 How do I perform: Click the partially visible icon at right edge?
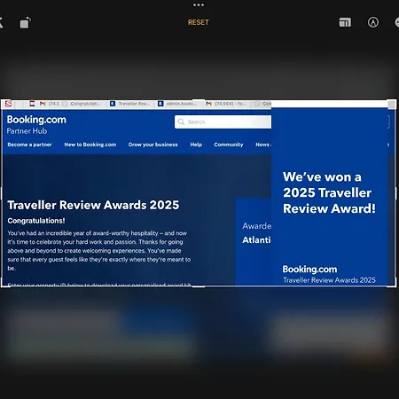(397, 22)
